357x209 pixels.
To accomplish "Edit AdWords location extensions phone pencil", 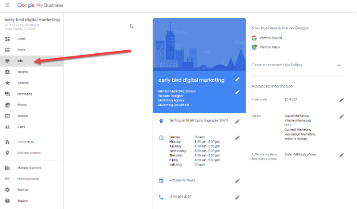I will pos(341,155).
